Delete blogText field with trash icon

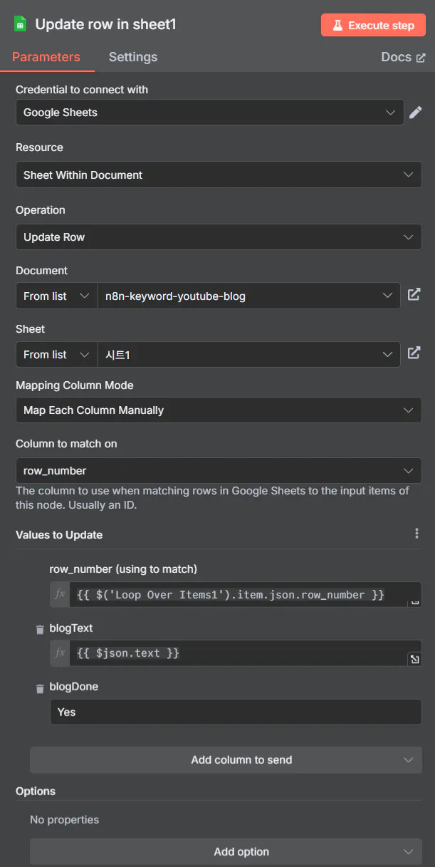tap(40, 629)
